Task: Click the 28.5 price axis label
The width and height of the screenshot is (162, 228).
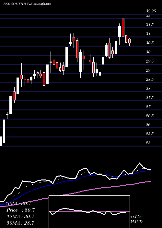Action: click(x=150, y=79)
